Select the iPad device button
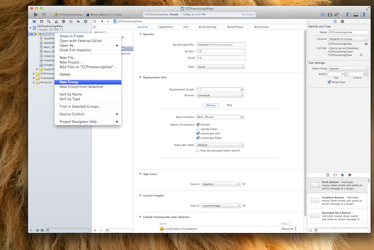The width and height of the screenshot is (374, 250). [x=229, y=106]
